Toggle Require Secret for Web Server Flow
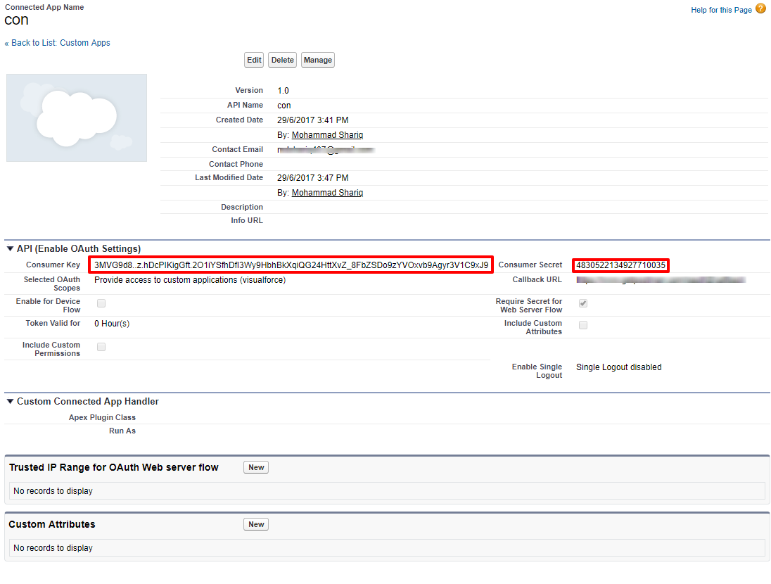Screen dimensions: 771x584 [583, 303]
